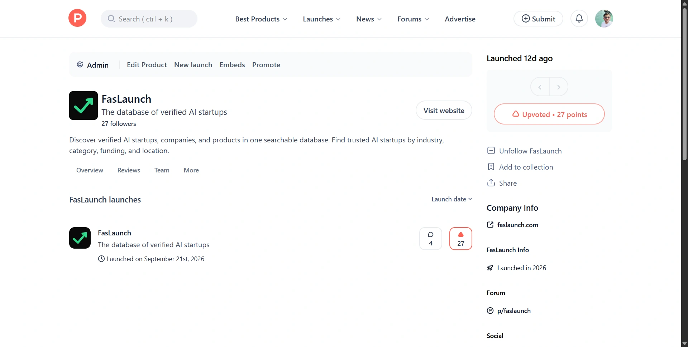Viewport: 688px width, 347px height.
Task: Open the Launch date sort dropdown
Action: click(x=451, y=199)
